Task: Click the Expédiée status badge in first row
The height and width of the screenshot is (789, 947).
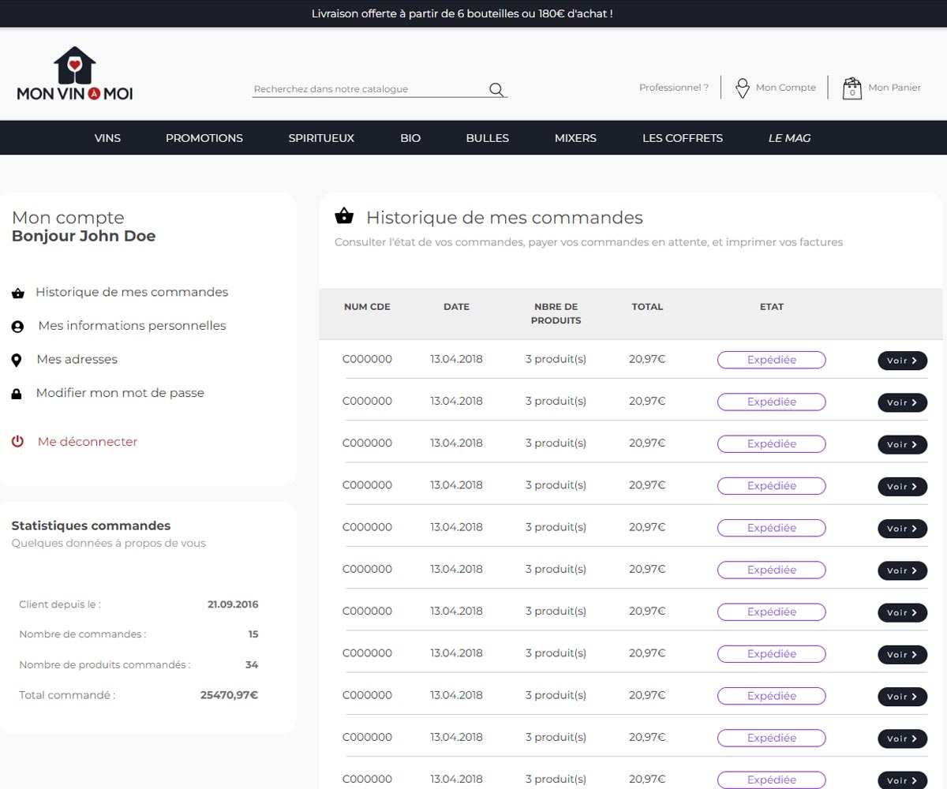Action: [x=771, y=360]
